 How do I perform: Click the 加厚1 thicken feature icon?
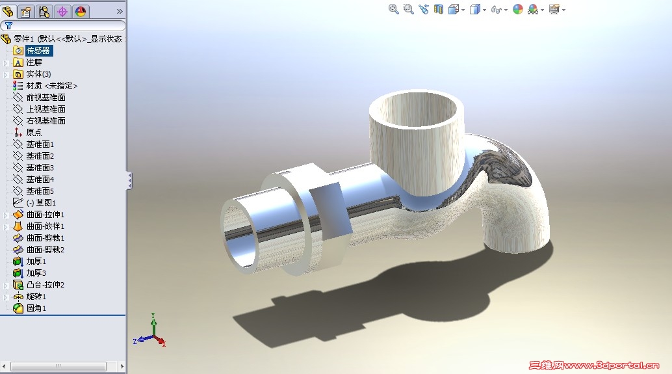coord(18,261)
